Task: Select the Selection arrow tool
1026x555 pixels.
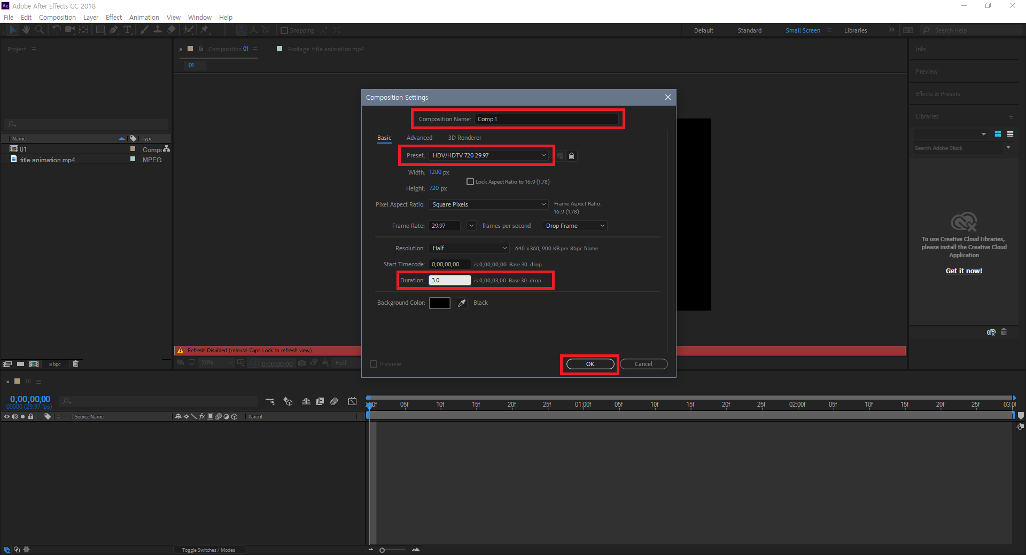Action: 13,30
